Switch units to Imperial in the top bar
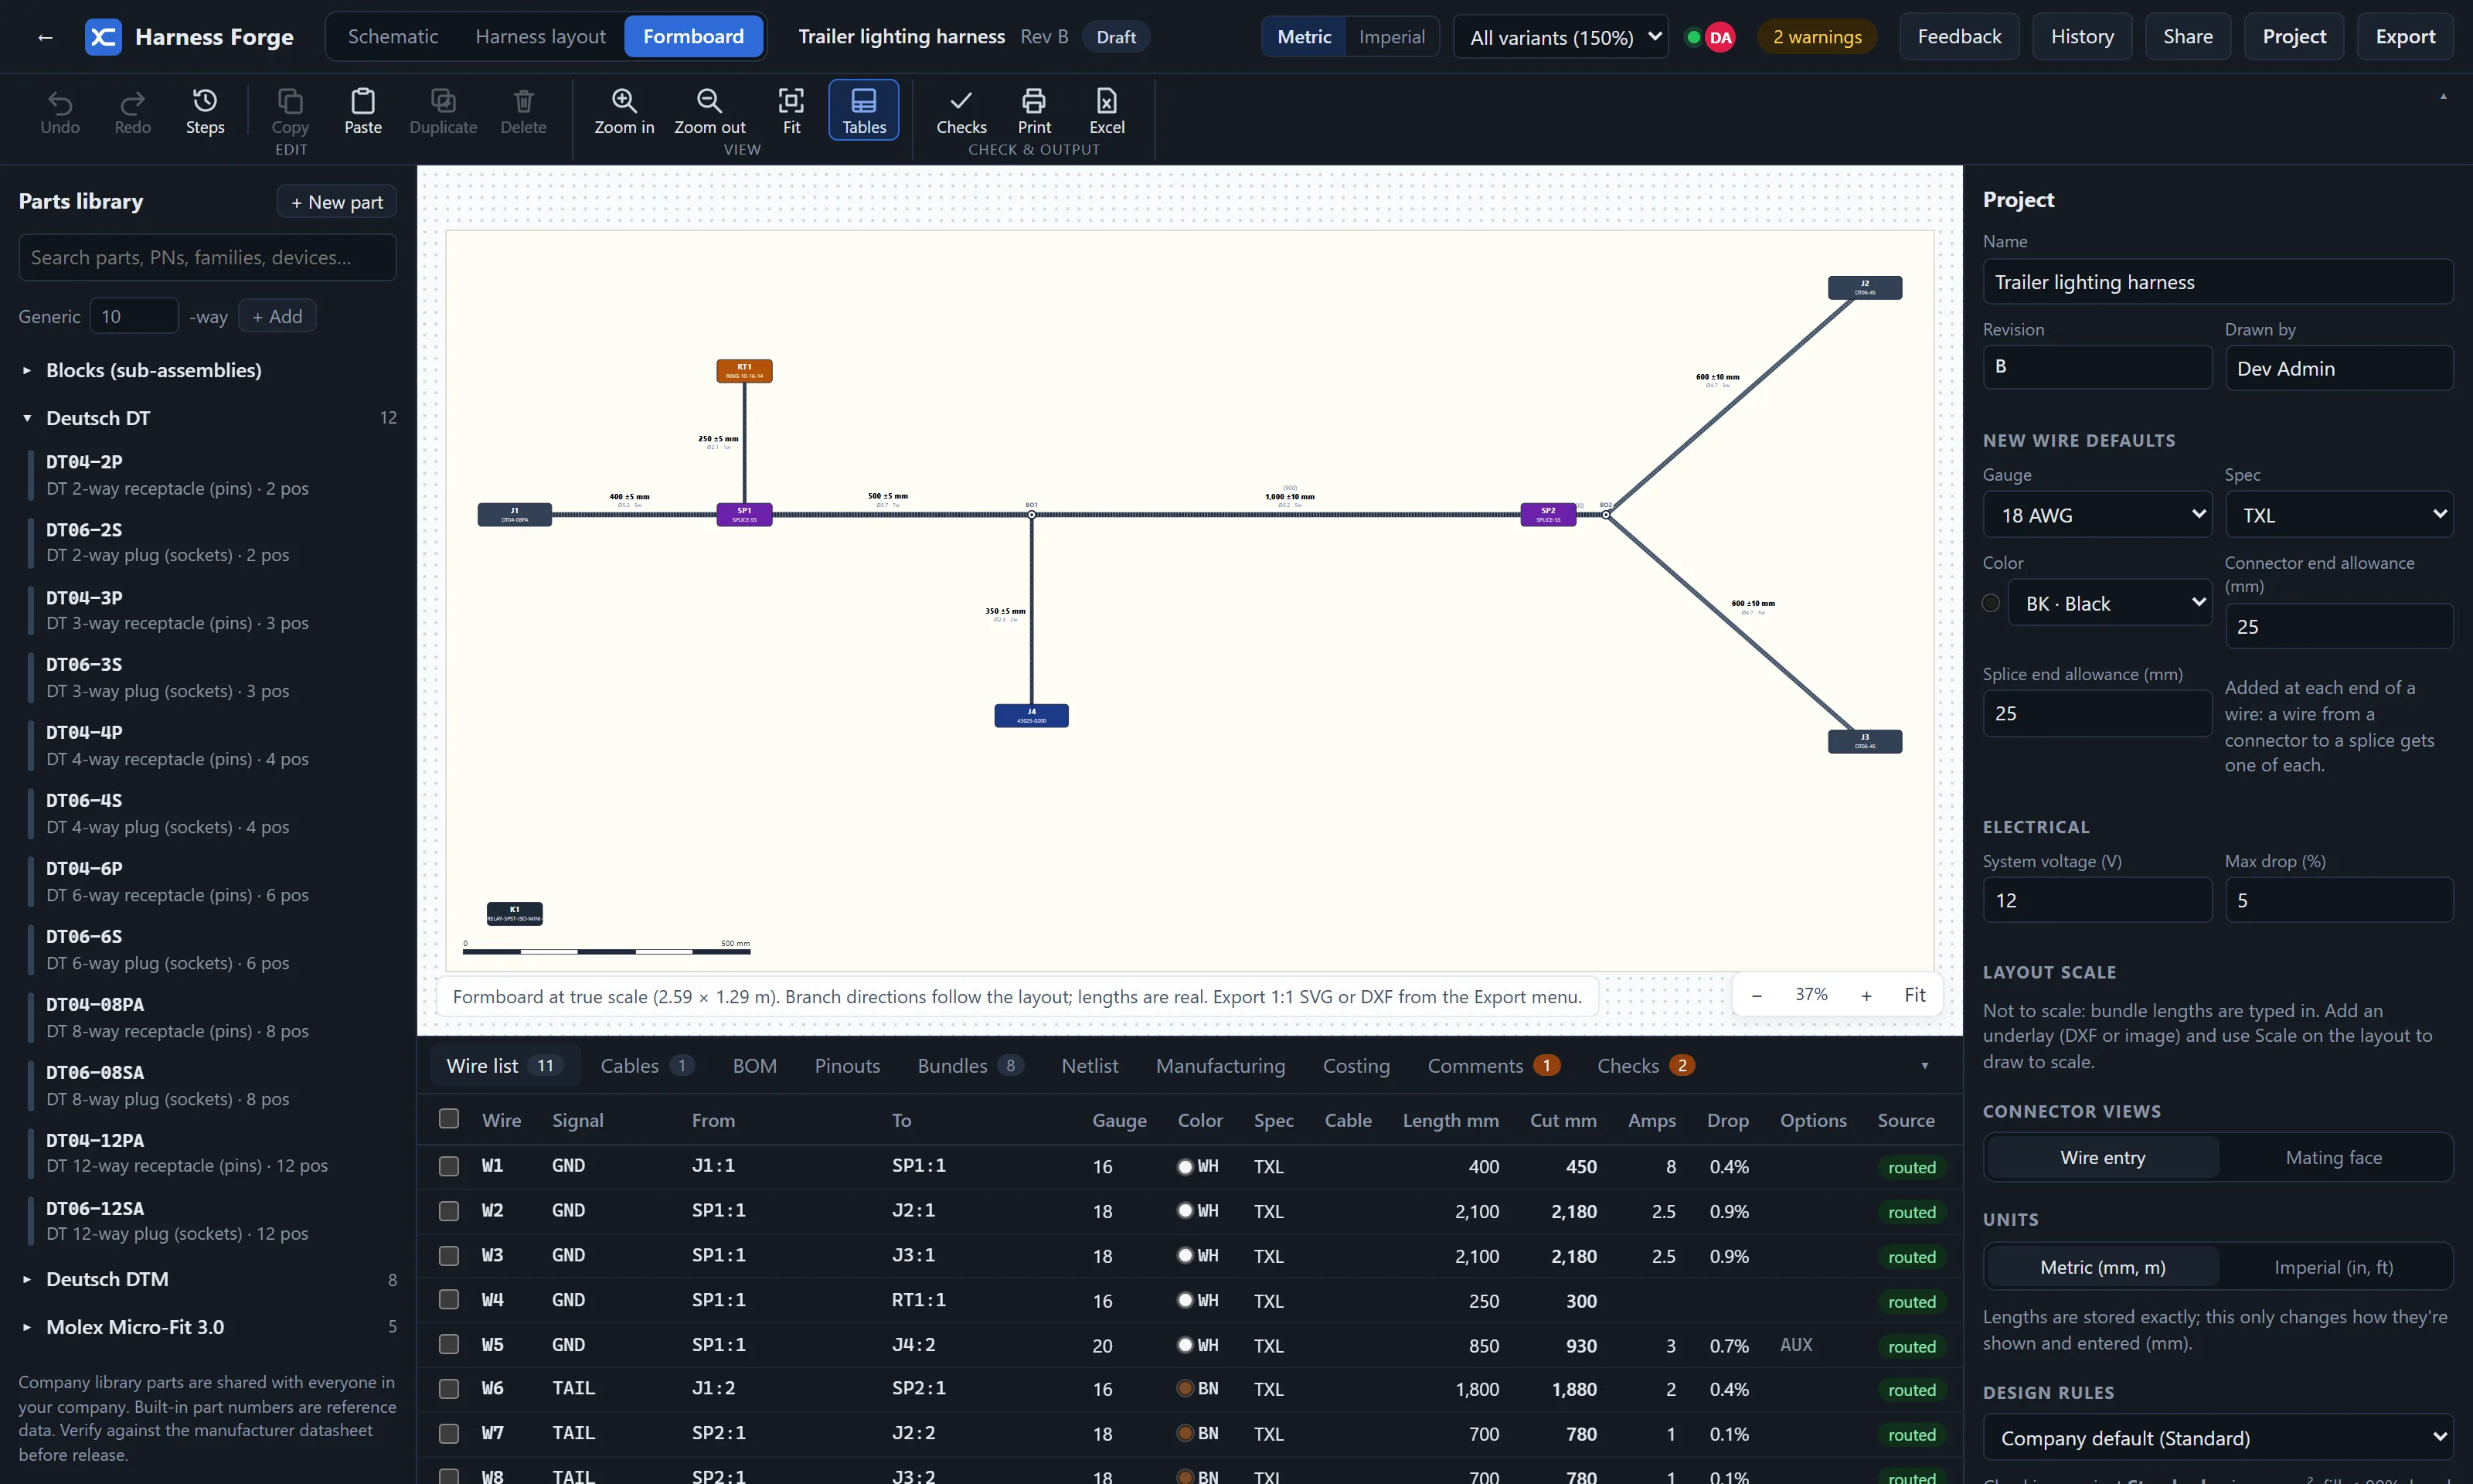 point(1391,37)
